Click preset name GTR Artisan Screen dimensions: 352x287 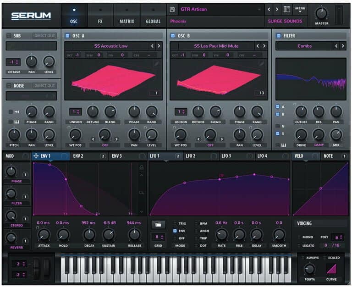193,9
